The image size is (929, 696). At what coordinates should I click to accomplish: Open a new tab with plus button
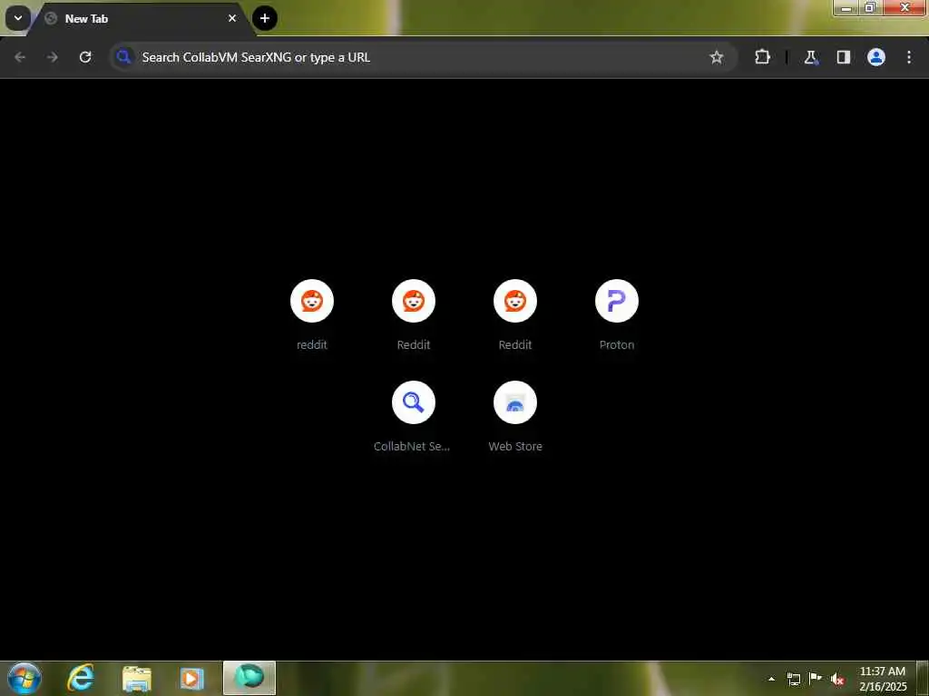(265, 18)
